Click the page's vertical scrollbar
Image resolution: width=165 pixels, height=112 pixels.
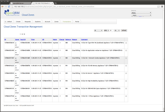[x=163, y=60]
